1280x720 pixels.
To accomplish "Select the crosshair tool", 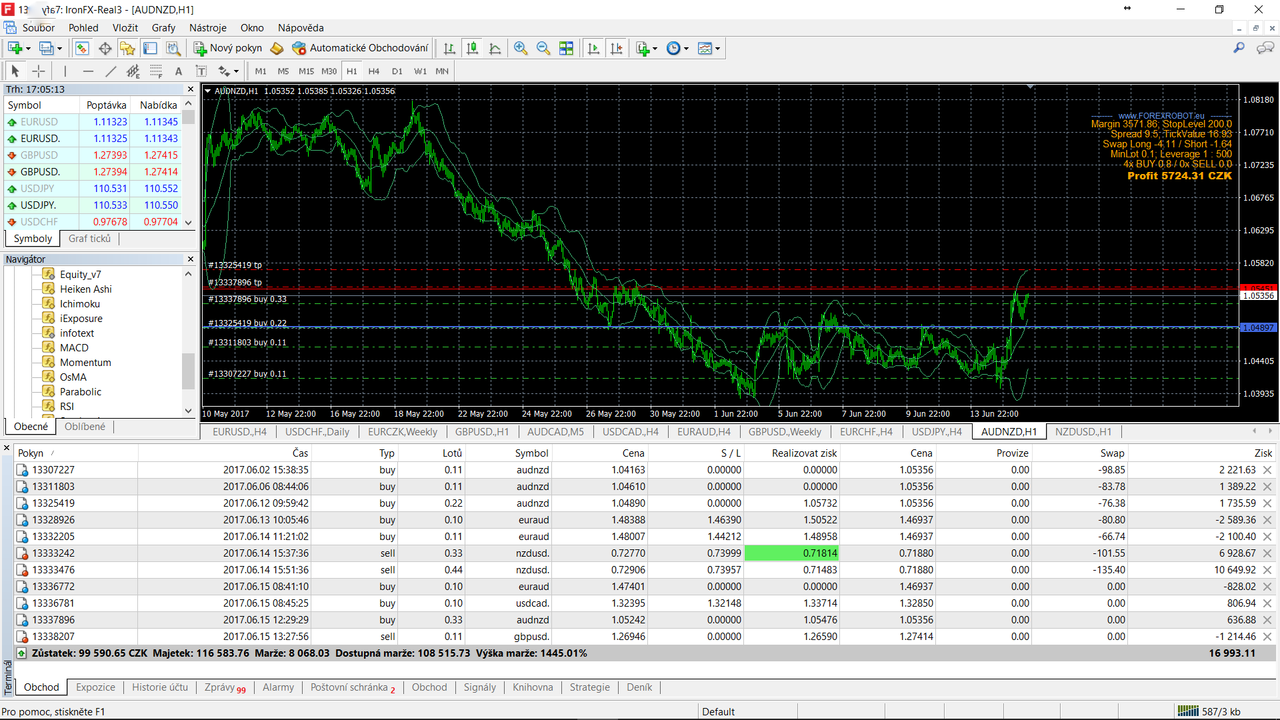I will (39, 71).
